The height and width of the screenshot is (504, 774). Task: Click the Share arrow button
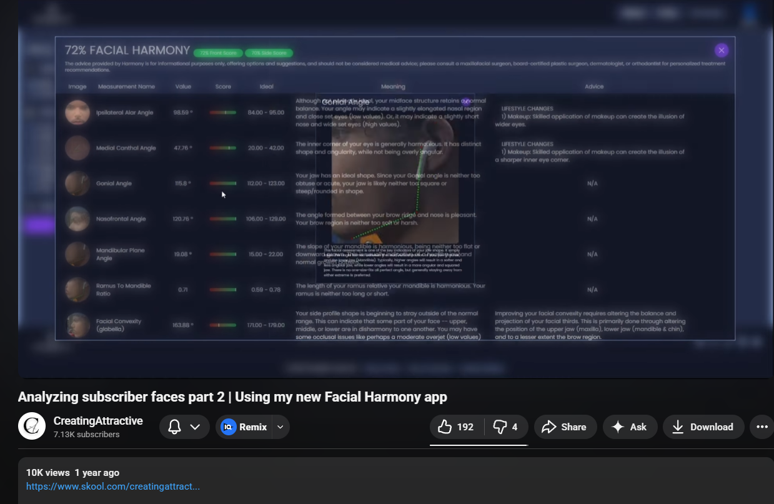click(x=564, y=427)
